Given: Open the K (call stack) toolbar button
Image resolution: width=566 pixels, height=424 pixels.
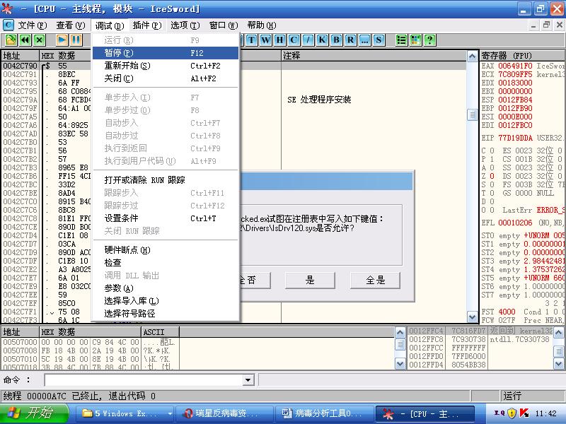Looking at the screenshot, I should 322,40.
